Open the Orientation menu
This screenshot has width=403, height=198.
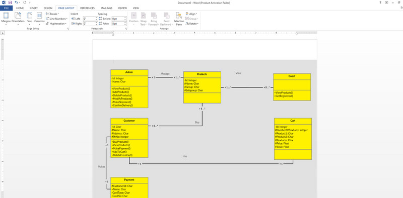pyautogui.click(x=18, y=19)
